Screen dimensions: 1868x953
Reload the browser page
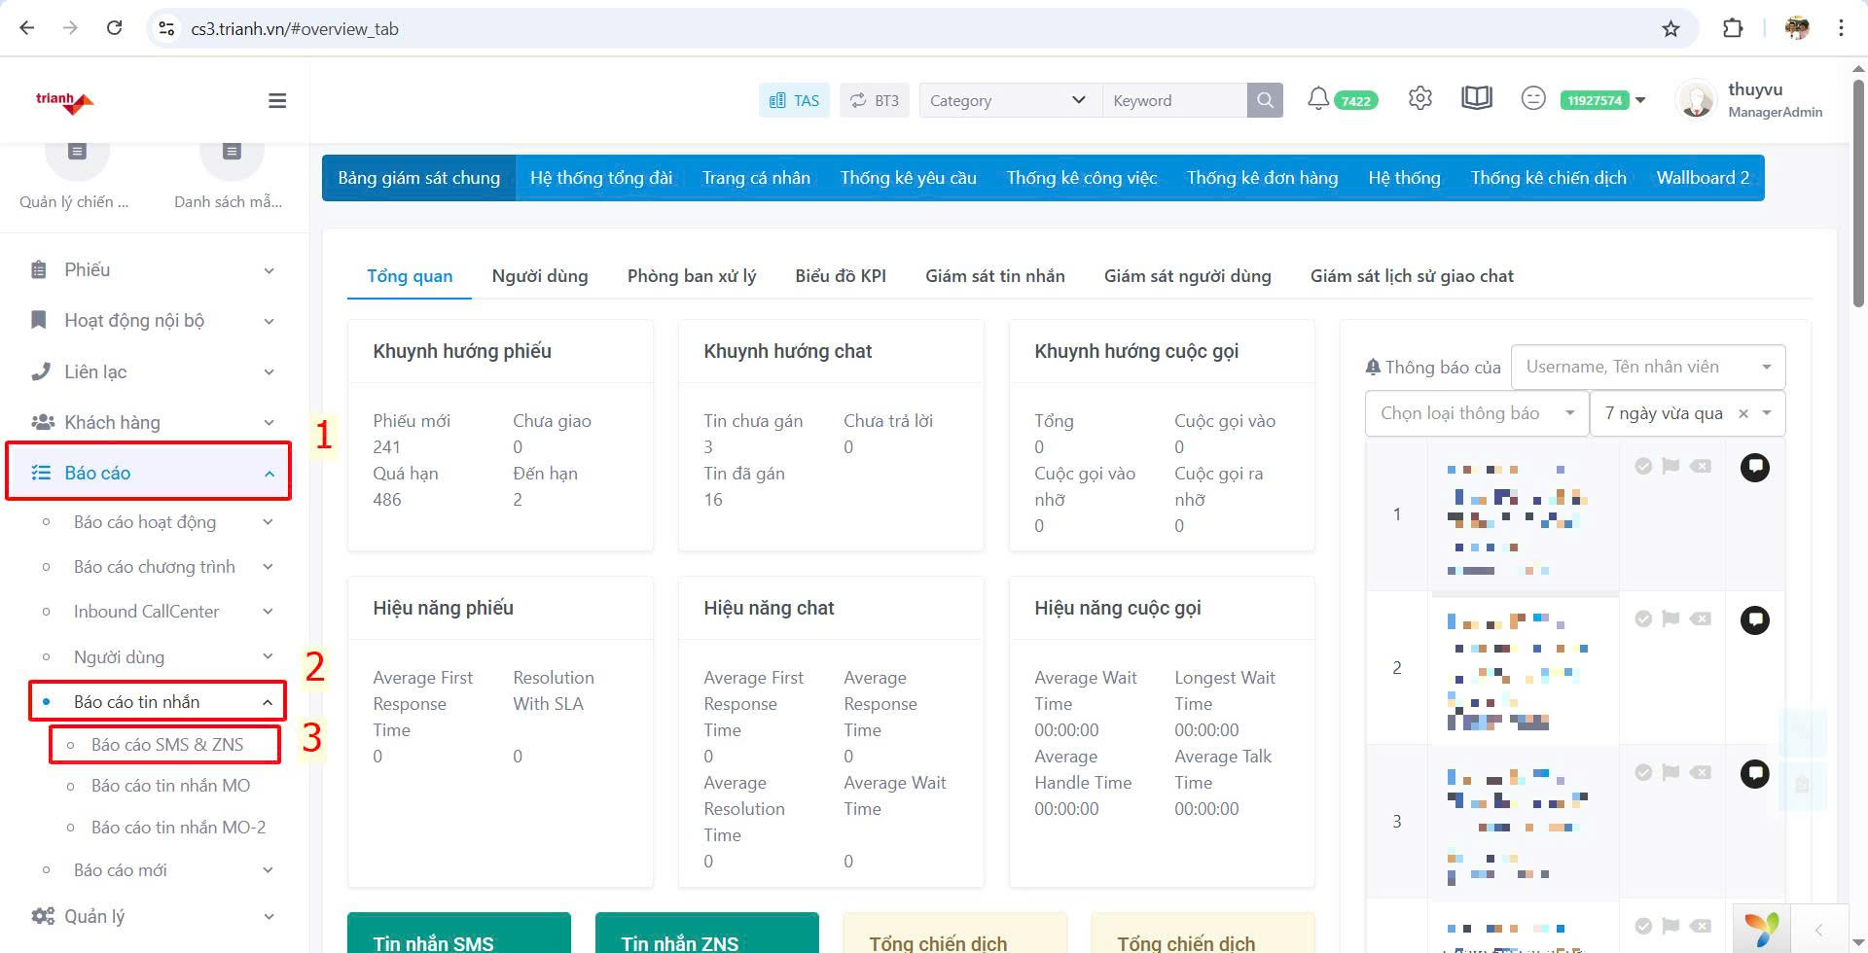coord(114,28)
